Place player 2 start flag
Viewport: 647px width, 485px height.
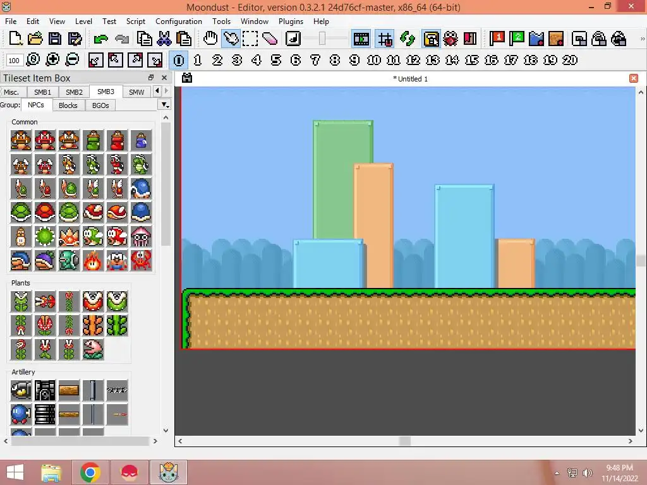click(x=517, y=39)
